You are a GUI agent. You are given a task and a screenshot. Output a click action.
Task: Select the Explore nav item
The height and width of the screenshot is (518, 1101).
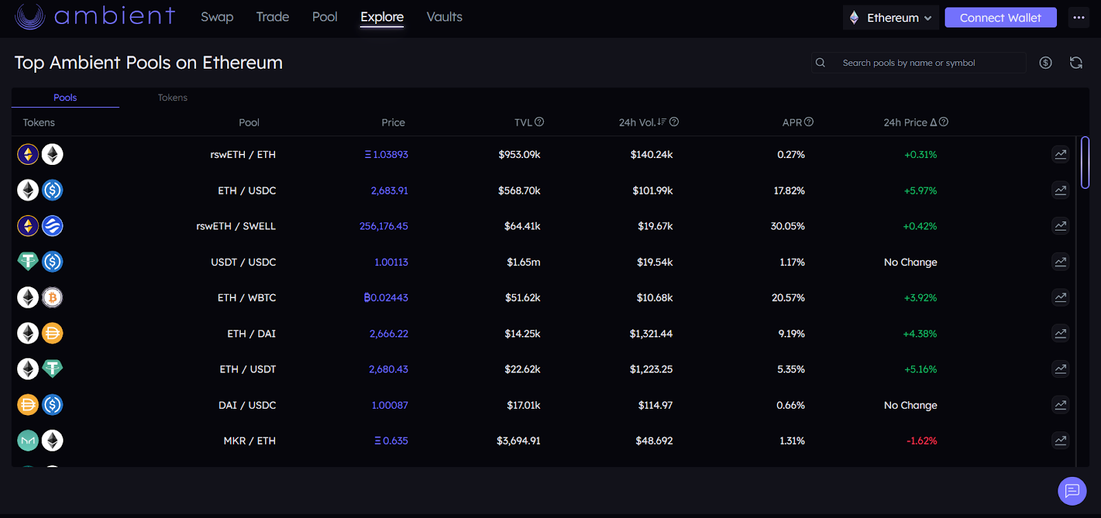coord(382,17)
